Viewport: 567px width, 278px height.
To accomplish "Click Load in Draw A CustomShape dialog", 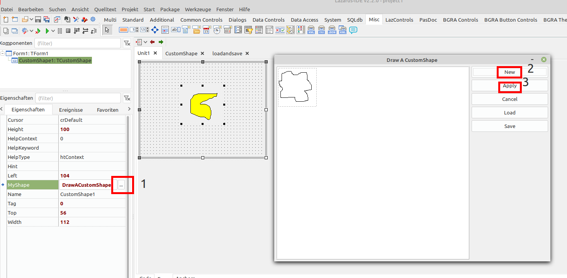I will tap(509, 113).
